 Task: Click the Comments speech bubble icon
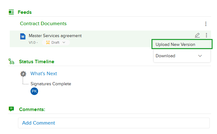pos(11,109)
